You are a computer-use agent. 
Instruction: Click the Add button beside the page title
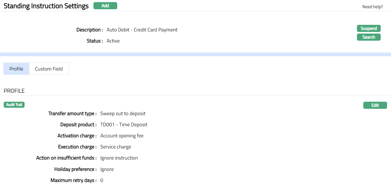105,6
